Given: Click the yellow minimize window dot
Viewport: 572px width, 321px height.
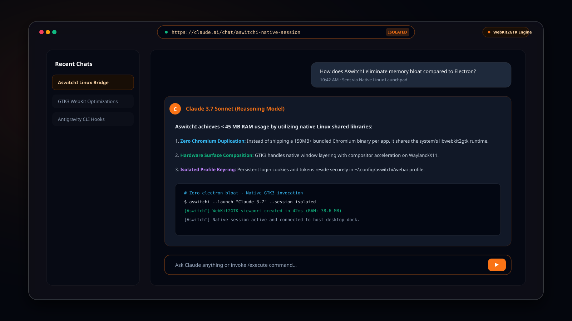Looking at the screenshot, I should click(x=48, y=32).
